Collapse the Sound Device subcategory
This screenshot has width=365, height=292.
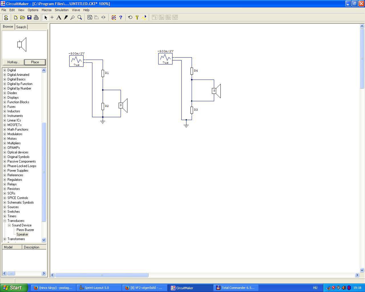[9, 225]
